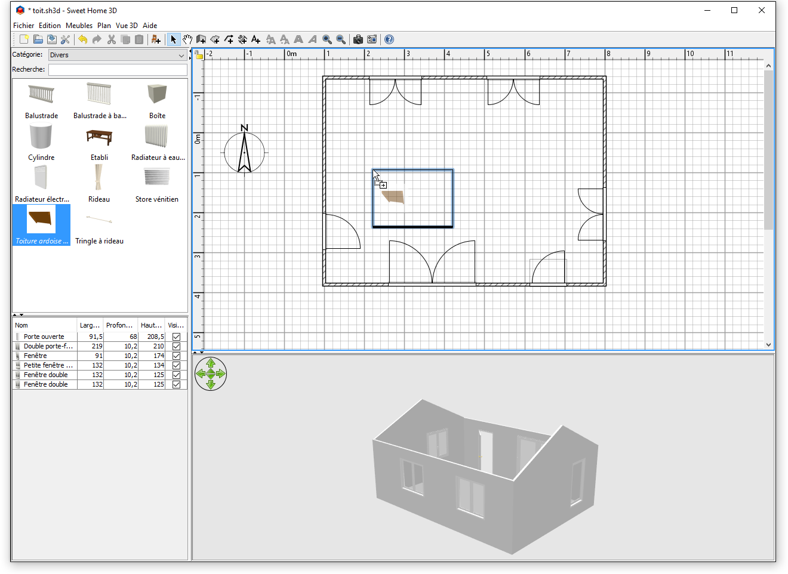Image resolution: width=788 pixels, height=574 pixels.
Task: Click the Create video icon
Action: 372,39
